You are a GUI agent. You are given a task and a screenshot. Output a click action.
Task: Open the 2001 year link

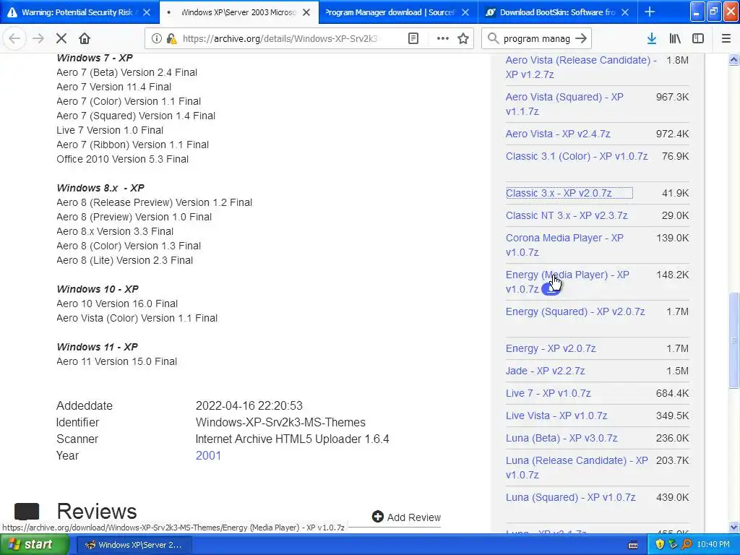pyautogui.click(x=208, y=455)
